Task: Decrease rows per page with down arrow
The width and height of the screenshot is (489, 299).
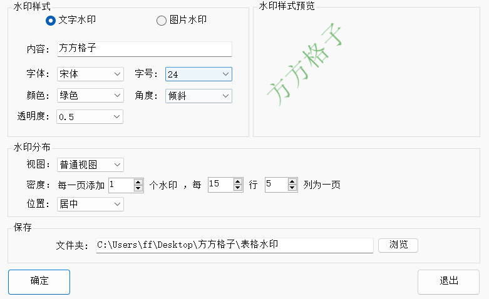Action: pos(238,188)
